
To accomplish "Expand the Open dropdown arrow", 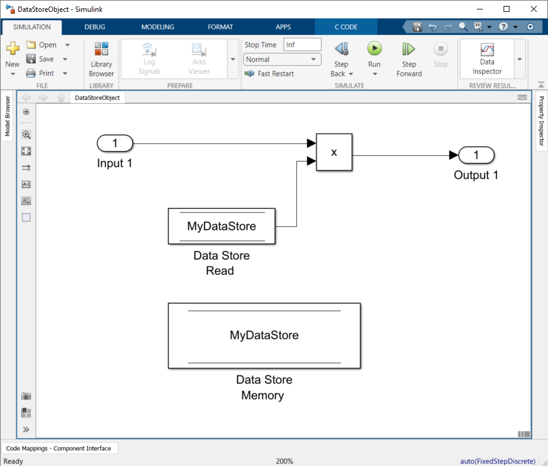I will click(68, 45).
